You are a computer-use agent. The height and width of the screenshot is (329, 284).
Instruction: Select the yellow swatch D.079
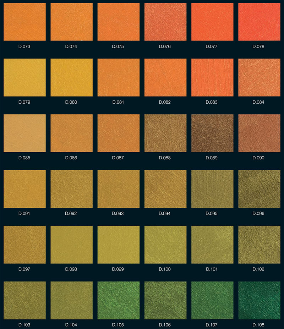point(24,77)
